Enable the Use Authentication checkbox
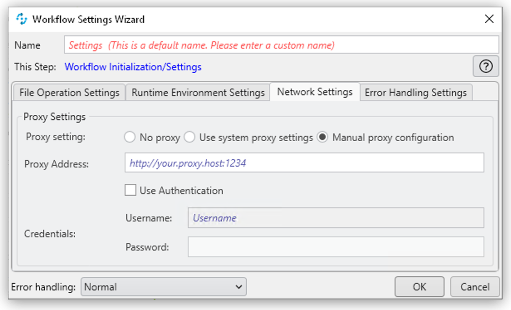511x310 pixels. point(130,190)
